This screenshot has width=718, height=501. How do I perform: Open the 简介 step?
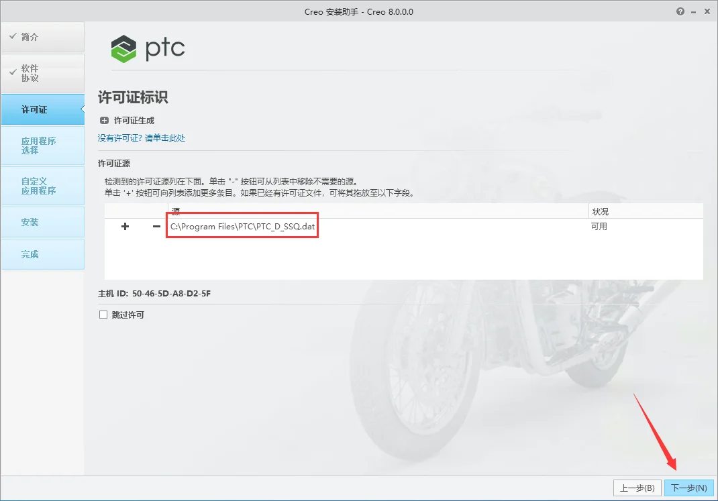pyautogui.click(x=42, y=37)
